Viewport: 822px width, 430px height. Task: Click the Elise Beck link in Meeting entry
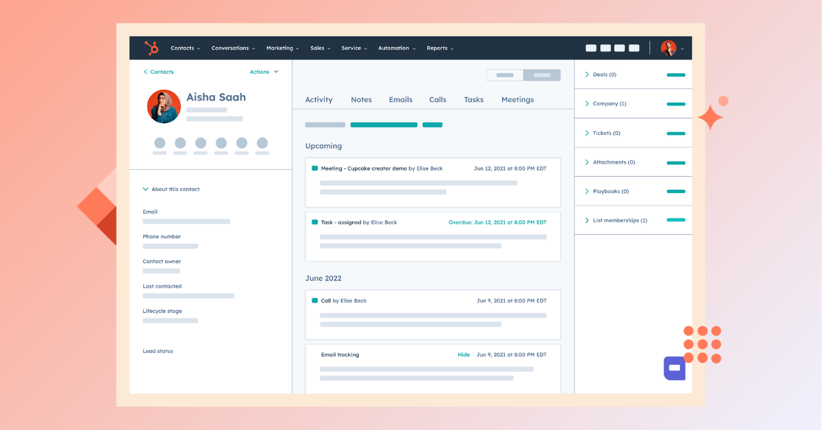pos(429,168)
